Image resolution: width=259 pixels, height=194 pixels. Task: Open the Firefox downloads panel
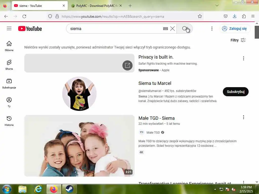pyautogui.click(x=235, y=16)
